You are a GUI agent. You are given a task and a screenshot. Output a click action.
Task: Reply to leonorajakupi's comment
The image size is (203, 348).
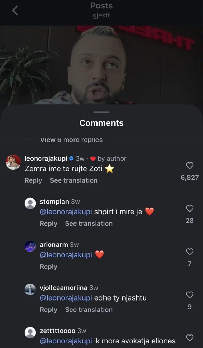(x=33, y=180)
